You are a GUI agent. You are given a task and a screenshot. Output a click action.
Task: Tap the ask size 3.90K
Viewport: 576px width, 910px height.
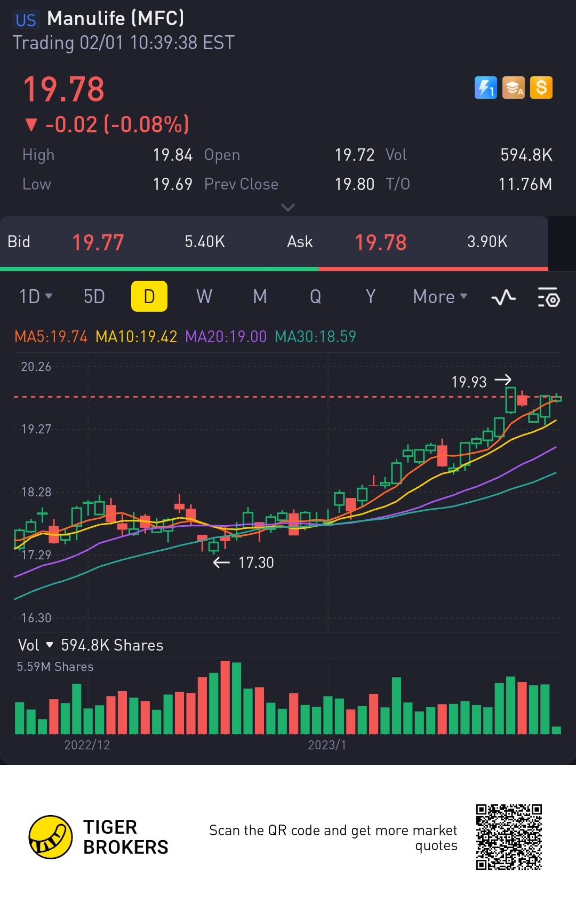tap(487, 242)
